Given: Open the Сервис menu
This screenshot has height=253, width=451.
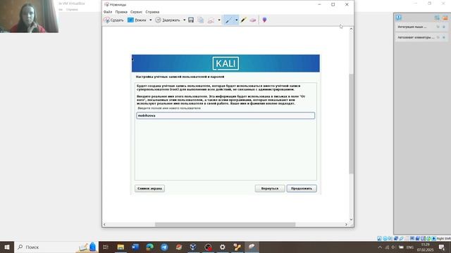Looking at the screenshot, I should (136, 12).
